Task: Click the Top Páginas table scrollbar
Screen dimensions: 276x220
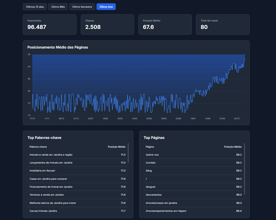Action: pos(244,169)
